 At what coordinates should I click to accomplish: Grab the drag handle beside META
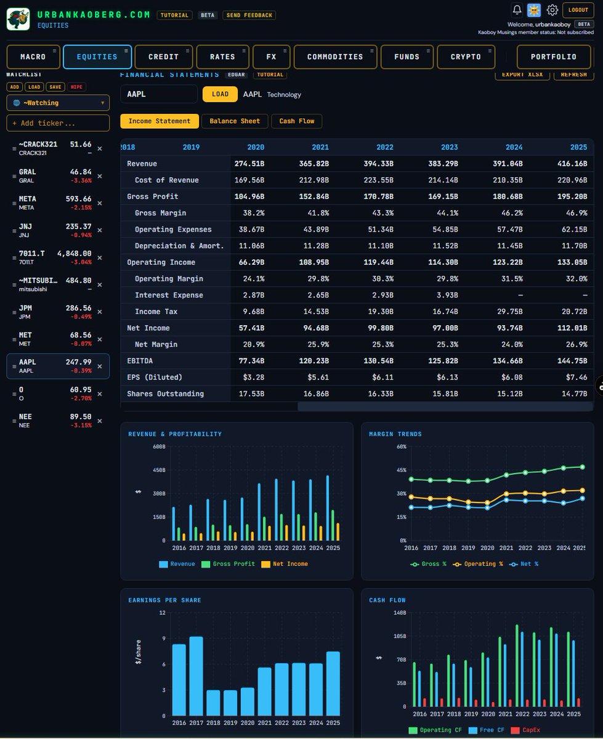click(14, 203)
